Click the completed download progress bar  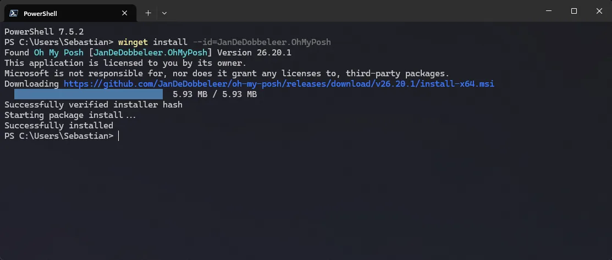88,94
